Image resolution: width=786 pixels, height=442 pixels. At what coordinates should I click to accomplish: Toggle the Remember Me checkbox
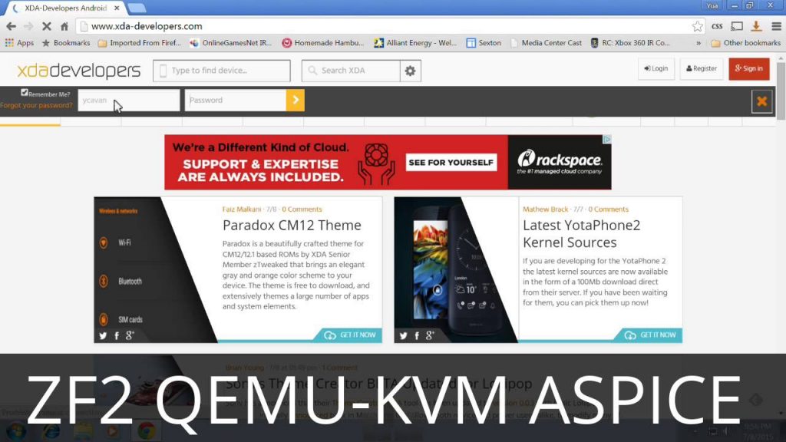point(25,93)
